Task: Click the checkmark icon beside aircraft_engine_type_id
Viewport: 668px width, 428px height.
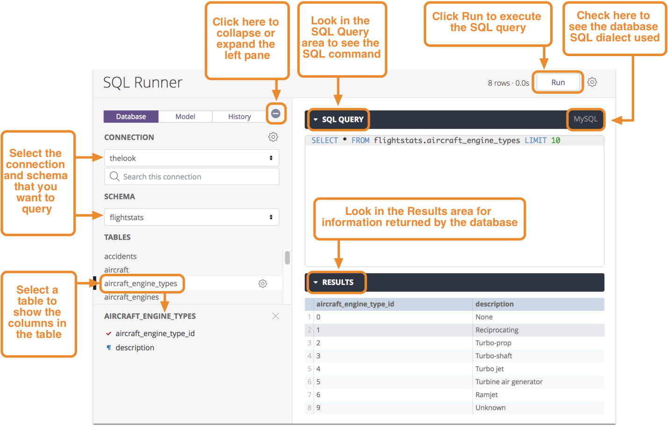Action: [108, 334]
